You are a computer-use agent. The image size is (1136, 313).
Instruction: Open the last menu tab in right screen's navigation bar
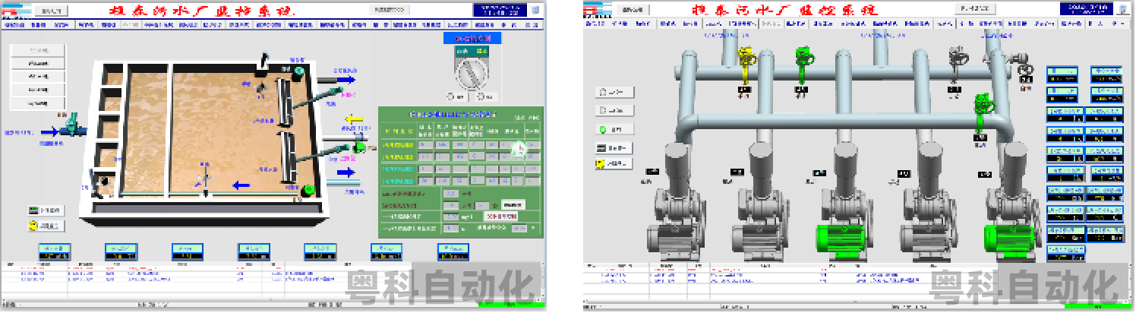coord(1121,24)
